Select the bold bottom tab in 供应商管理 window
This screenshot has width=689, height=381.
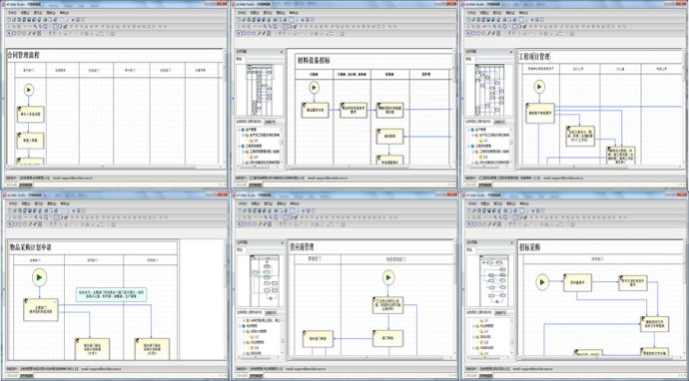[258, 375]
